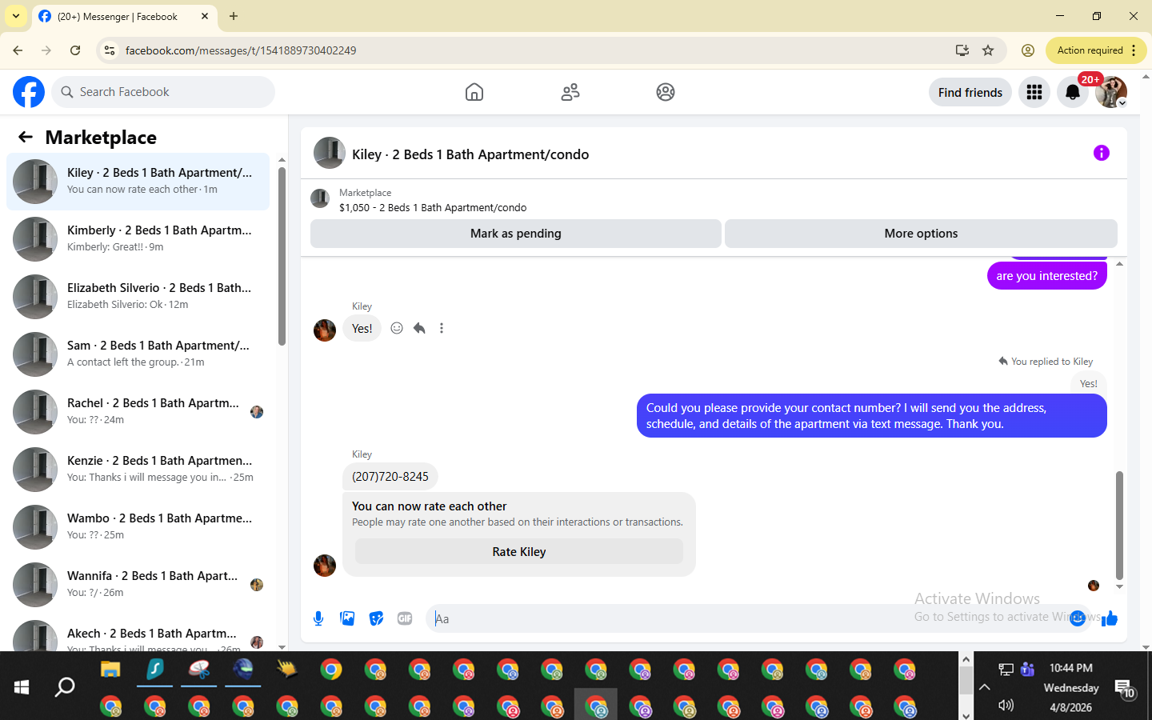Open the apps grid menu icon
This screenshot has height=720, width=1152.
pos(1034,92)
